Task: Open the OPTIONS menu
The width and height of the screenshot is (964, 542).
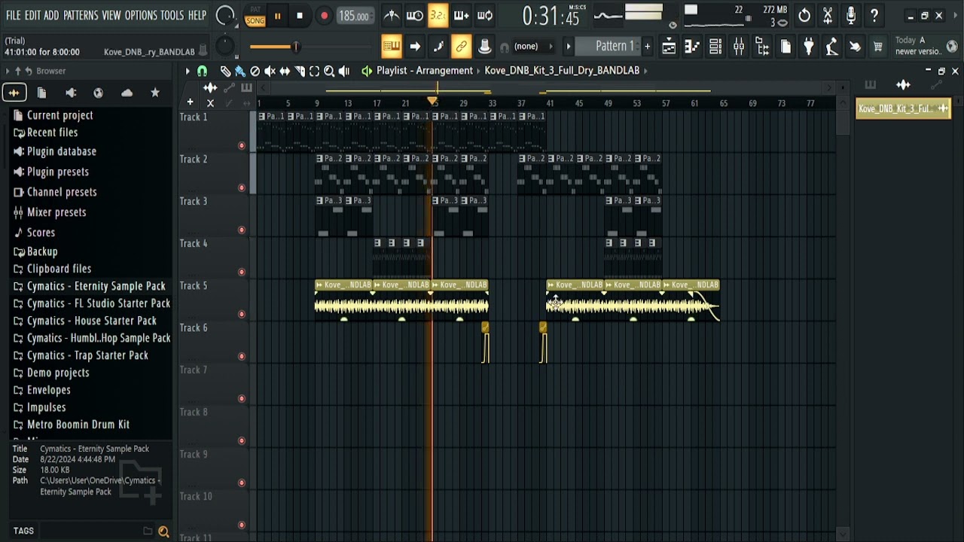Action: 141,15
